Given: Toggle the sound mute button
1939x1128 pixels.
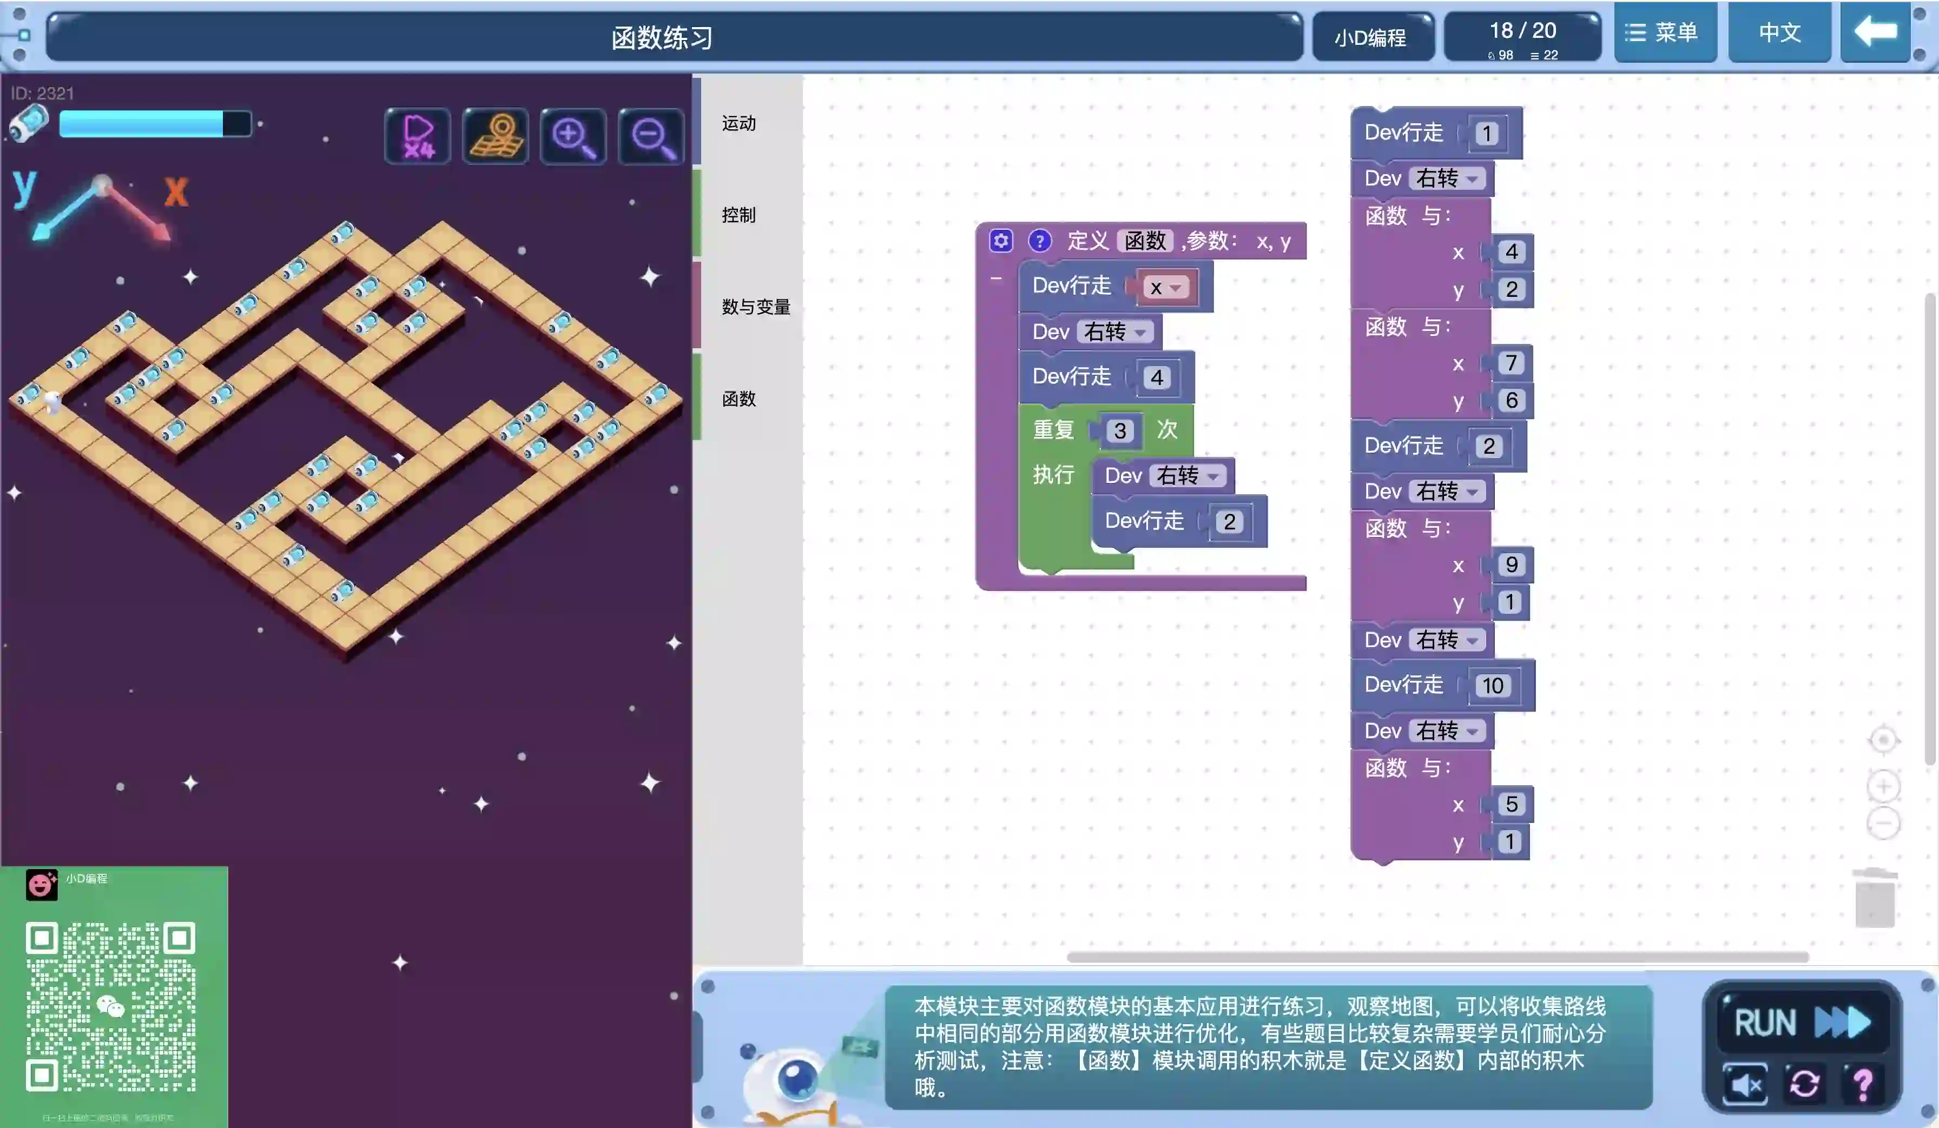Looking at the screenshot, I should tap(1745, 1084).
